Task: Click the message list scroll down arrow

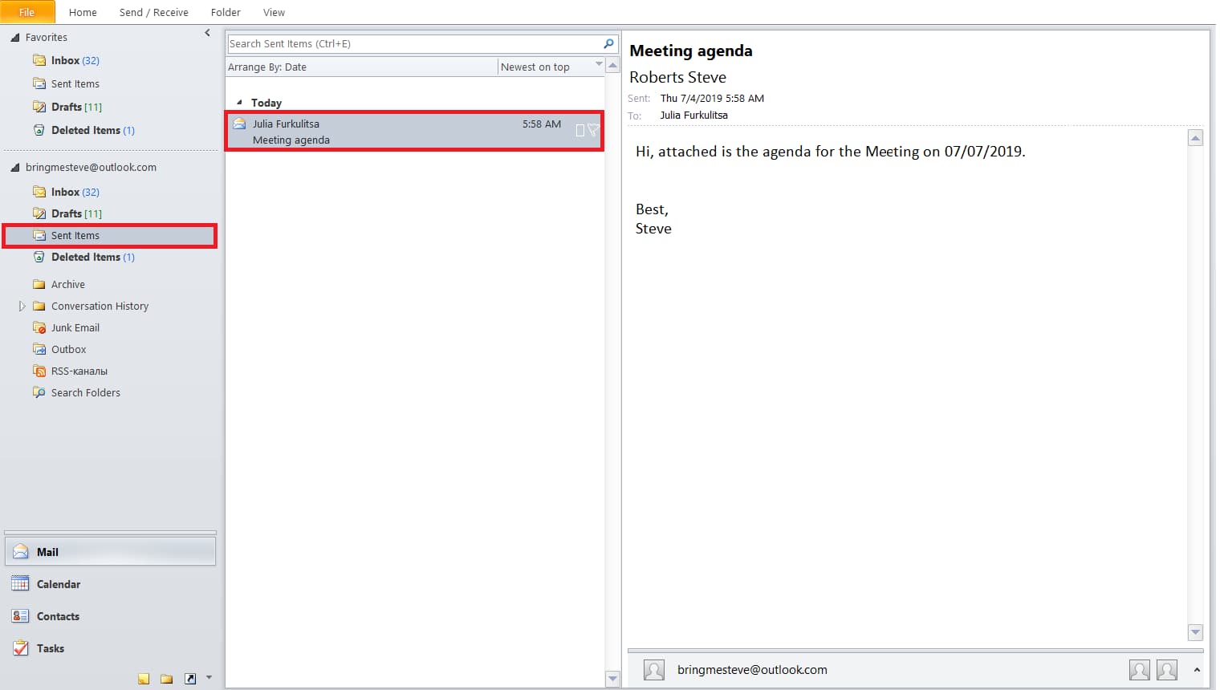Action: tap(613, 679)
